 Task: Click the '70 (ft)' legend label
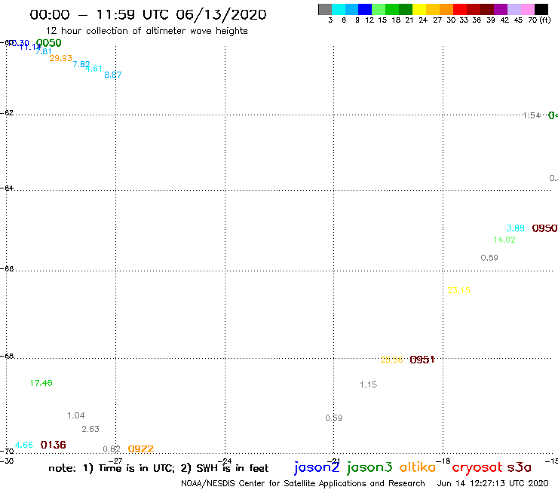(x=539, y=20)
